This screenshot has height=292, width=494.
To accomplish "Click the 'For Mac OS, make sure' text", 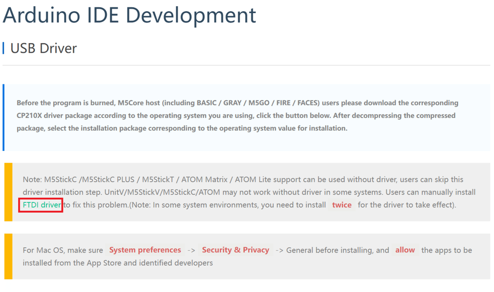I will pos(62,250).
